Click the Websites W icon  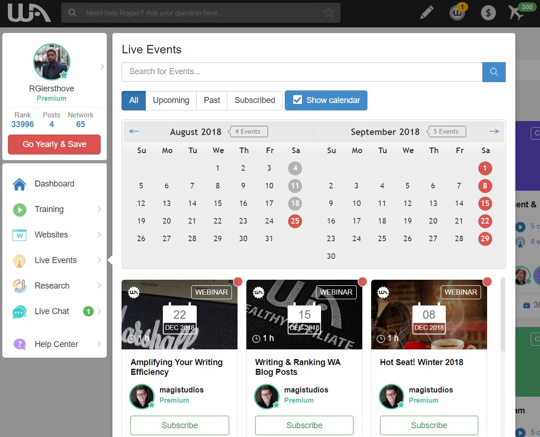[19, 235]
